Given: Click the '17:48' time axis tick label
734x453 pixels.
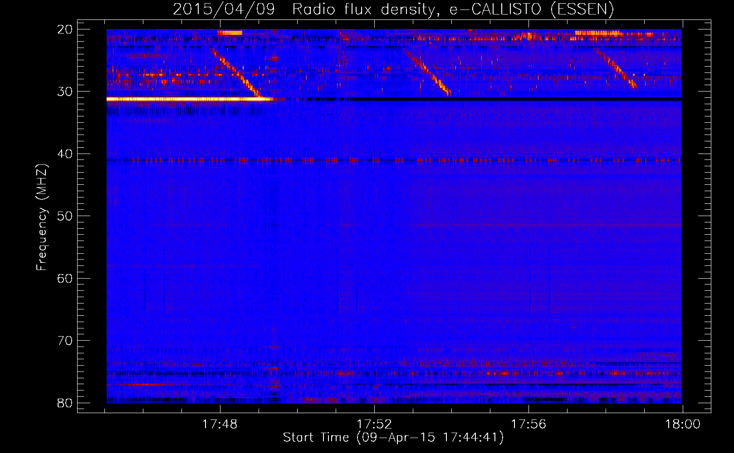Looking at the screenshot, I should pyautogui.click(x=220, y=424).
